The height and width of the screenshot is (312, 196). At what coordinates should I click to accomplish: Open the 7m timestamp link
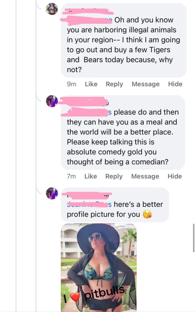[71, 176]
